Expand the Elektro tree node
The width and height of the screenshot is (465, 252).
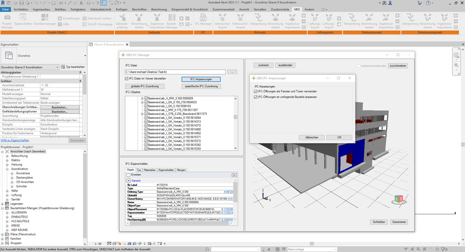(x=7, y=160)
